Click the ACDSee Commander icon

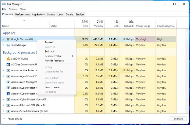(8, 64)
